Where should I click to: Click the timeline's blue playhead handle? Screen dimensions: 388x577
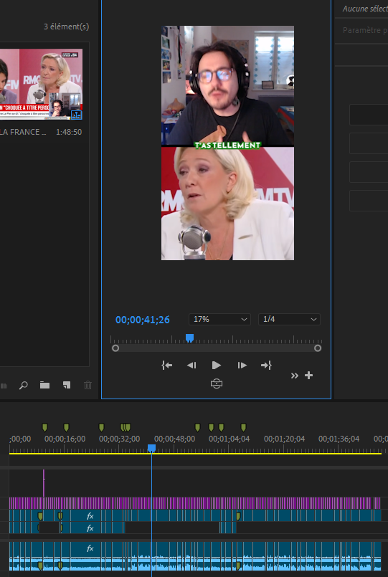click(151, 448)
